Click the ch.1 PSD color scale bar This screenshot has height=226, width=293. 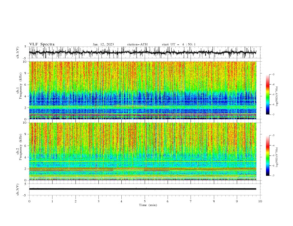tap(267, 95)
